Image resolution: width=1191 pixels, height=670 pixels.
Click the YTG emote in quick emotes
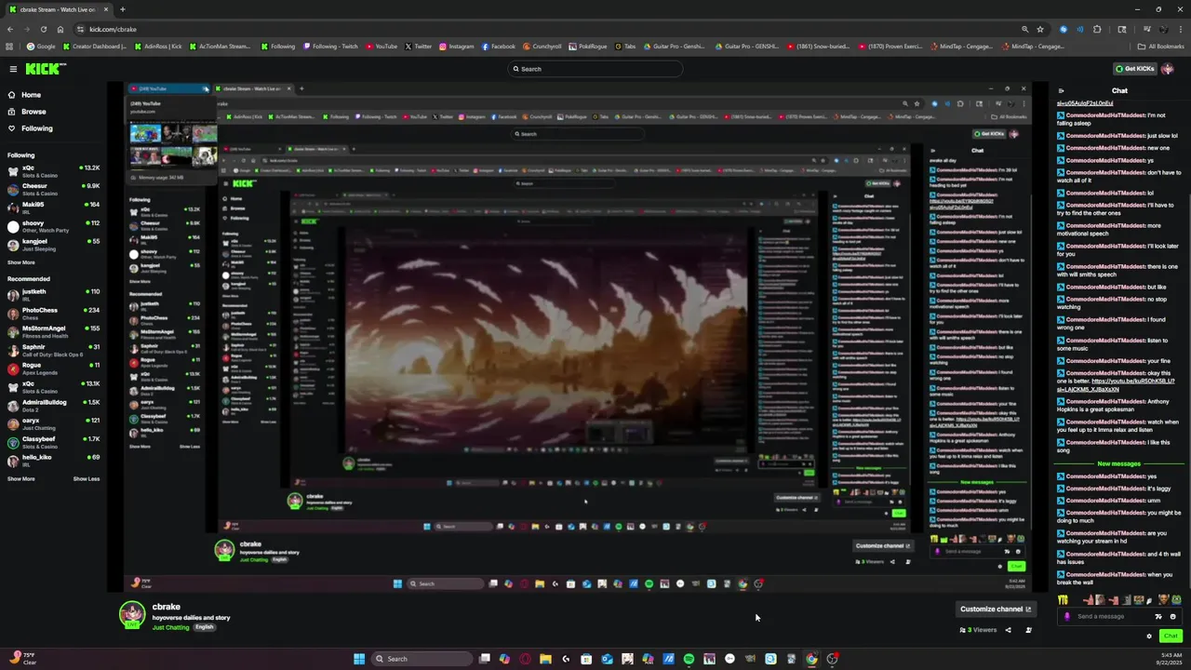(x=1064, y=600)
